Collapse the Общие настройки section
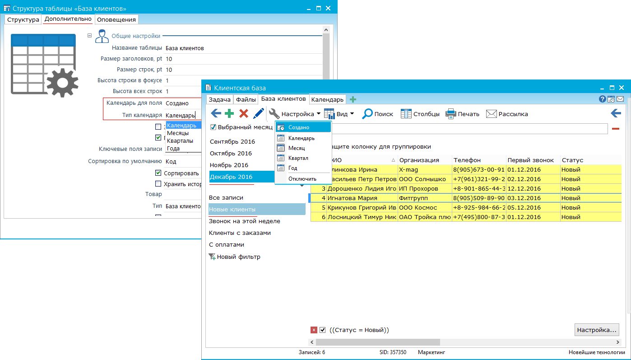631x360 pixels. pos(89,36)
